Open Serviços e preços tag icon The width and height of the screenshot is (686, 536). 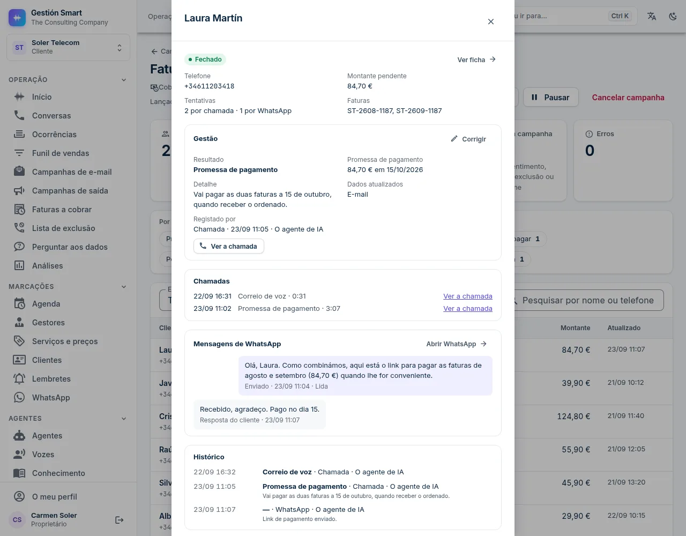coord(19,341)
